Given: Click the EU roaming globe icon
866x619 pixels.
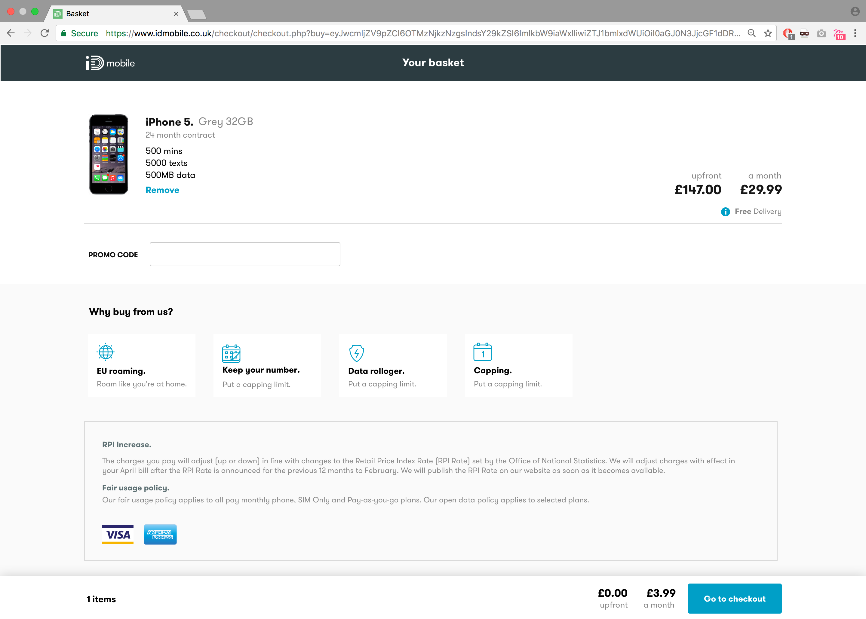Looking at the screenshot, I should click(106, 352).
